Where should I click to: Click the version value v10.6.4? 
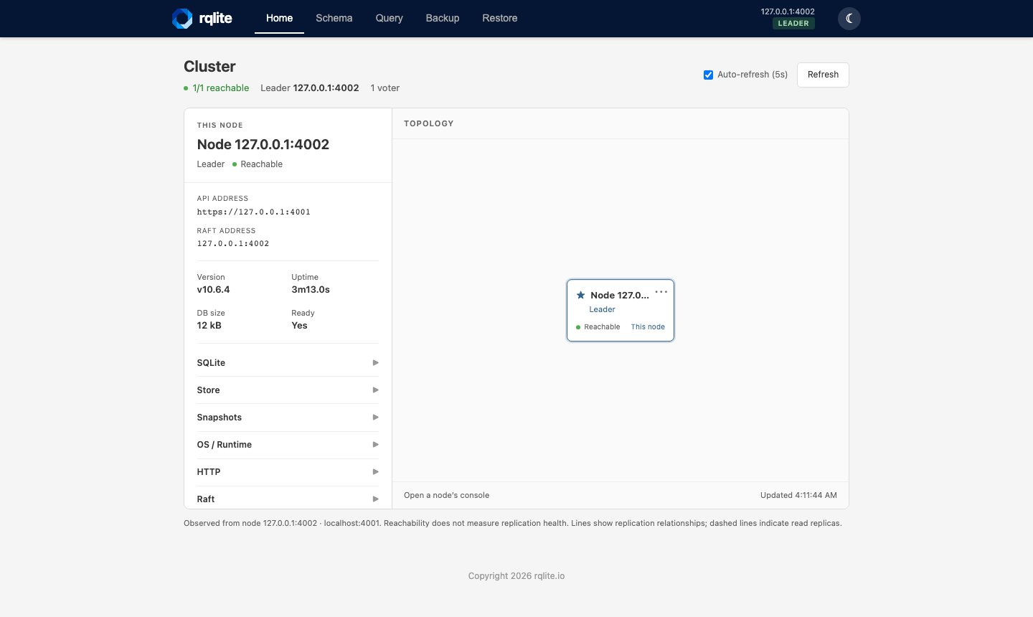tap(214, 290)
